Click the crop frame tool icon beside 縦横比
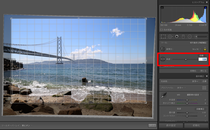 pos(163,49)
